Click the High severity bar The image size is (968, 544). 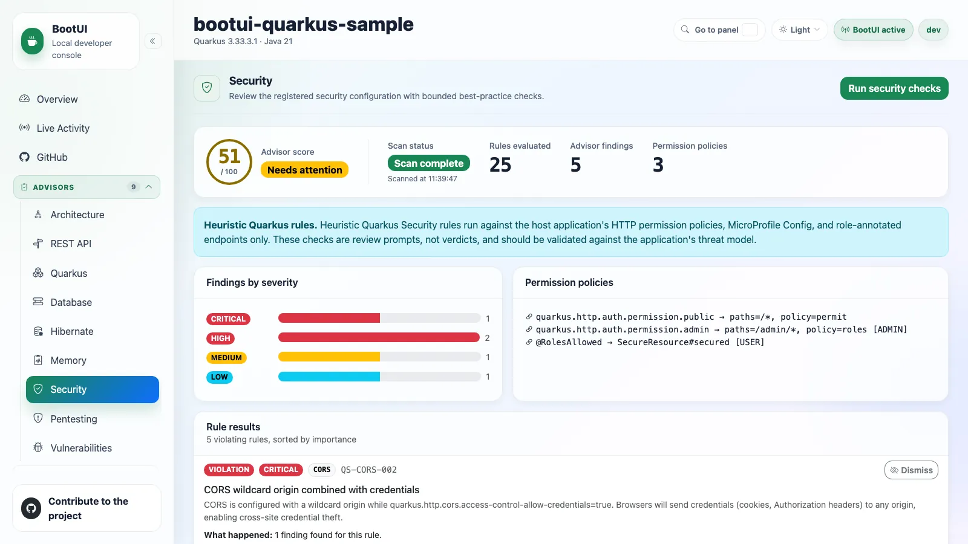coord(379,337)
